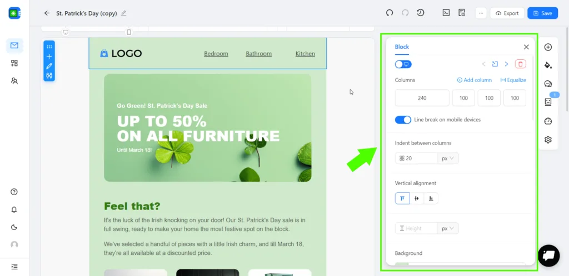This screenshot has height=276, width=569.
Task: Click the Kitchen link in email
Action: tap(305, 54)
